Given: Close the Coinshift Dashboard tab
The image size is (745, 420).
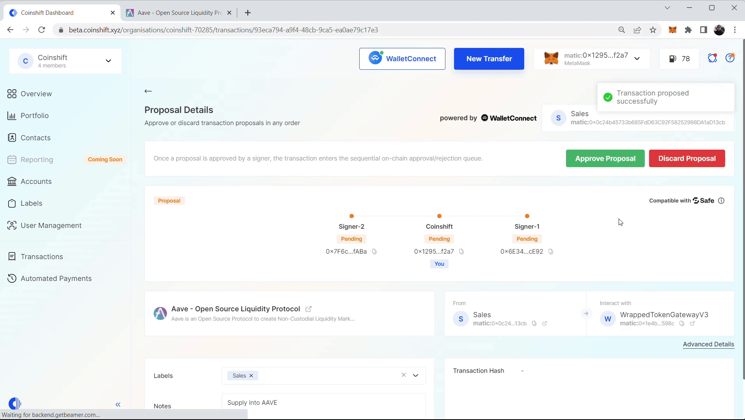Looking at the screenshot, I should [113, 13].
